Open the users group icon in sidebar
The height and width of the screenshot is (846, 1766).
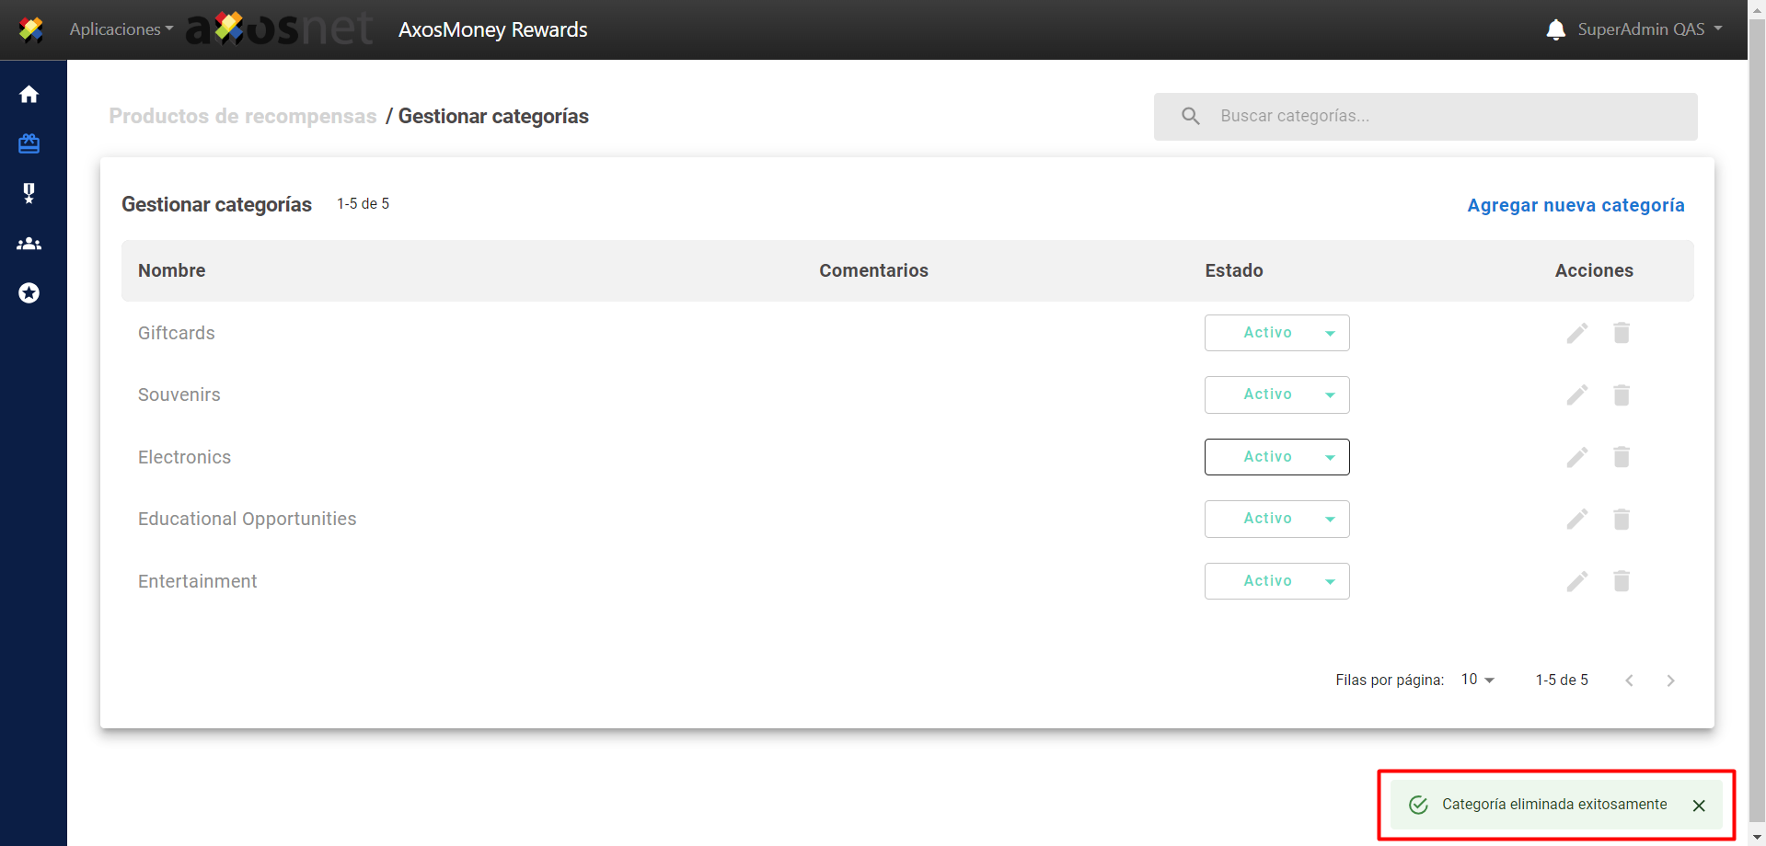(x=29, y=244)
